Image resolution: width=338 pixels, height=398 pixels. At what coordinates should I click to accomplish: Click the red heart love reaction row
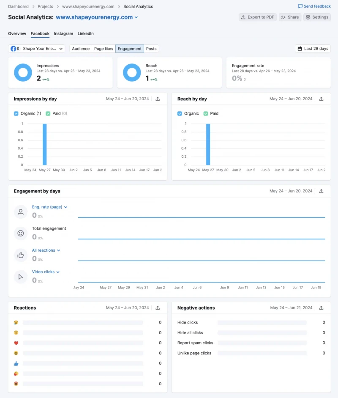(87, 343)
